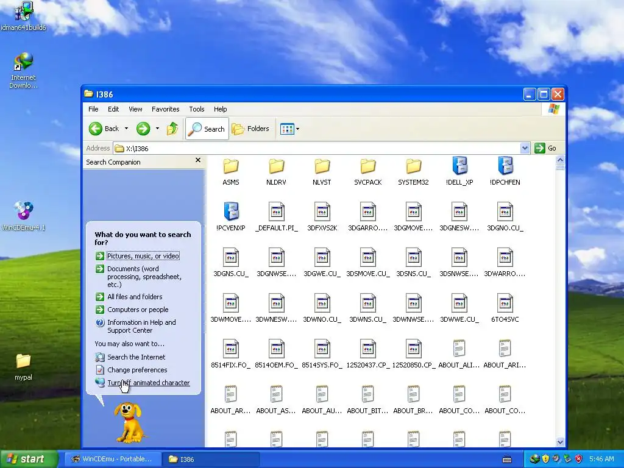Image resolution: width=624 pixels, height=468 pixels.
Task: Toggle the Folders pane button
Action: [250, 129]
